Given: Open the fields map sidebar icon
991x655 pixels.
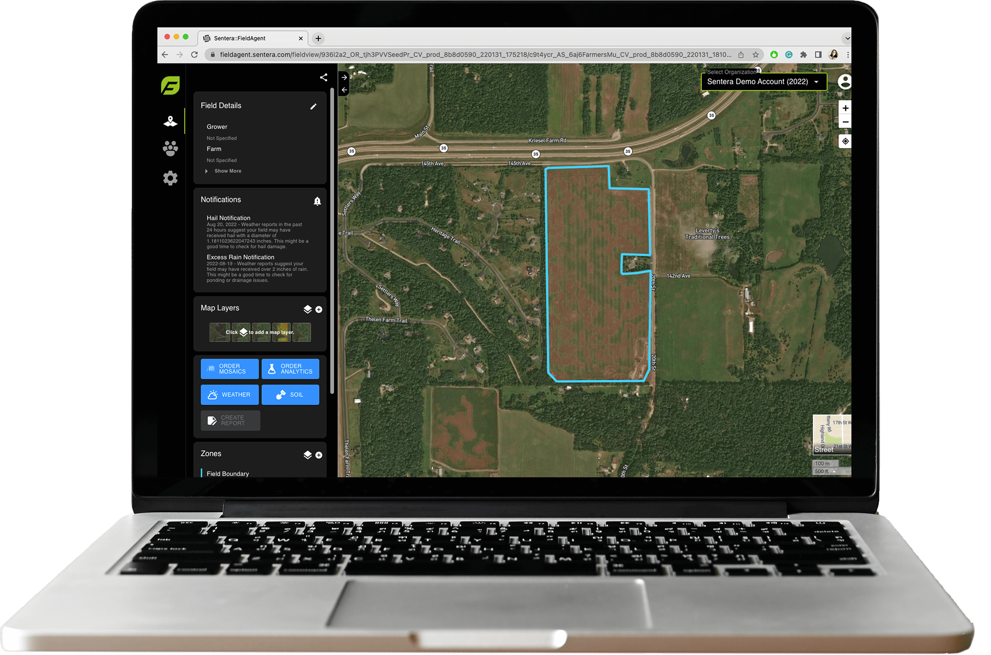Looking at the screenshot, I should point(171,121).
